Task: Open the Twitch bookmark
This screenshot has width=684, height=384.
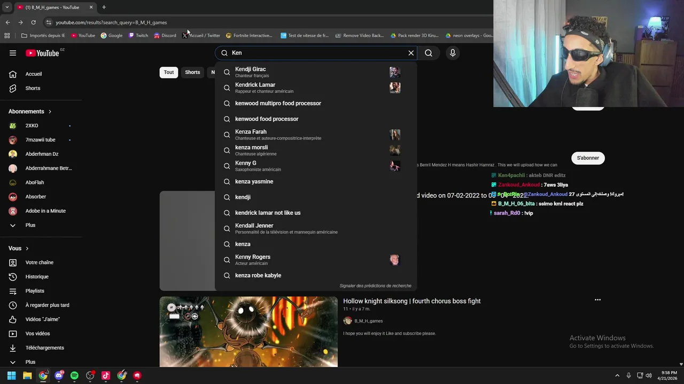Action: (x=138, y=36)
